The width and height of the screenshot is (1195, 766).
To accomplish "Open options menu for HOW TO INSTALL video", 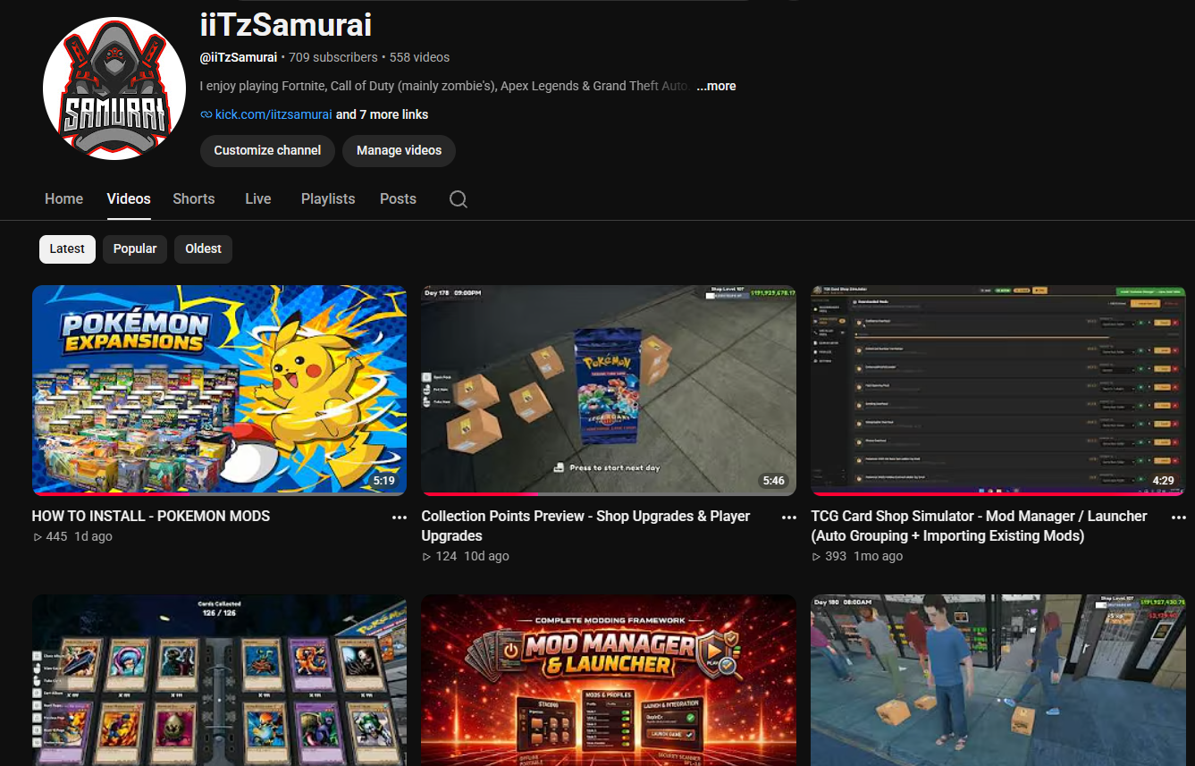I will (400, 518).
